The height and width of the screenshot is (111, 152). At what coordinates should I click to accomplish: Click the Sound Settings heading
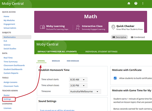click(x=47, y=101)
